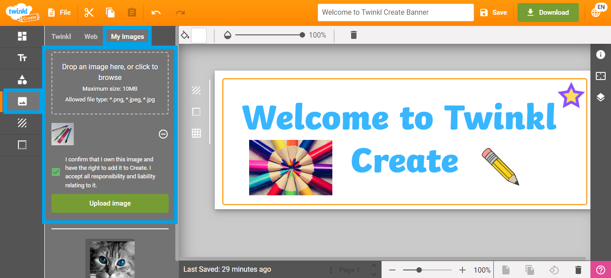Click the Paste clipboard icon
This screenshot has height=278, width=611.
pos(132,13)
